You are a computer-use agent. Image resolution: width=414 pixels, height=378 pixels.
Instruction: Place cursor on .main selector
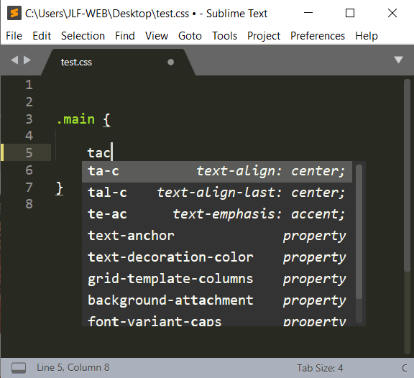coord(75,119)
